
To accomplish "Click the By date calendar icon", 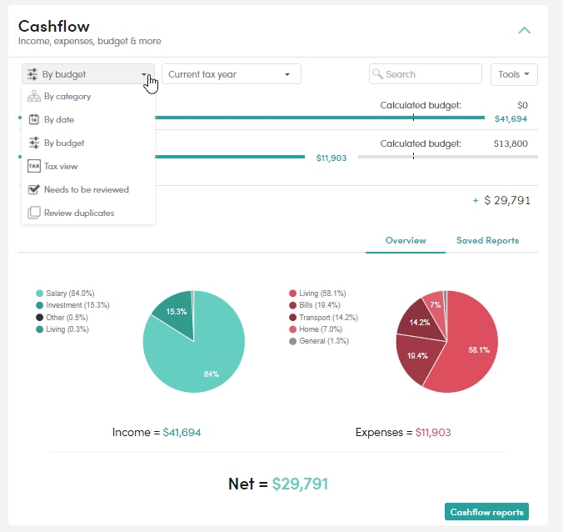I will 34,119.
